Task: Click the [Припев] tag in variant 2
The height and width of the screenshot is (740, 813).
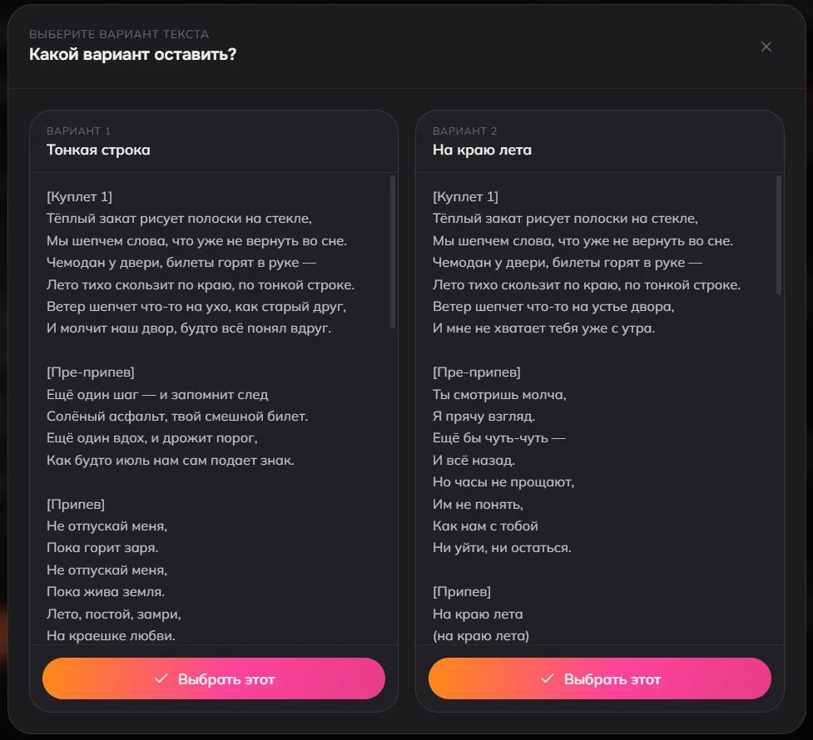Action: click(x=462, y=591)
